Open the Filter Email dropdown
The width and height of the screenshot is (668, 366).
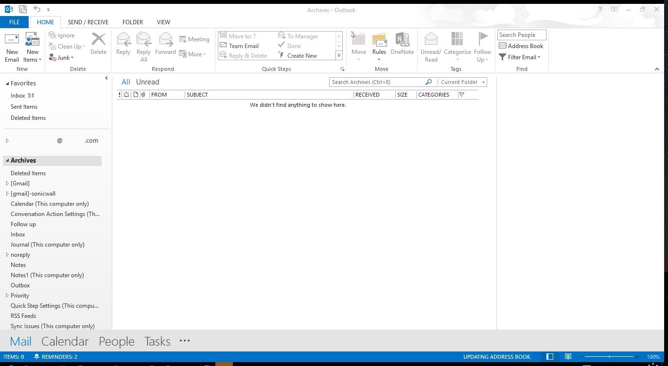[520, 57]
